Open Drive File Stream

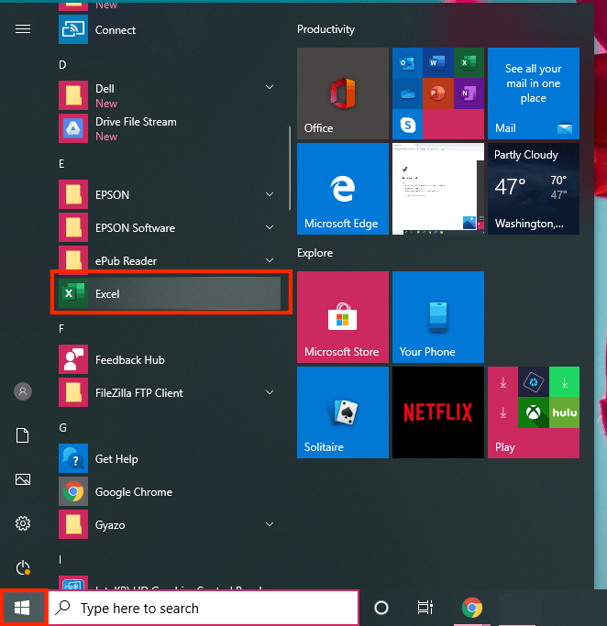point(170,128)
